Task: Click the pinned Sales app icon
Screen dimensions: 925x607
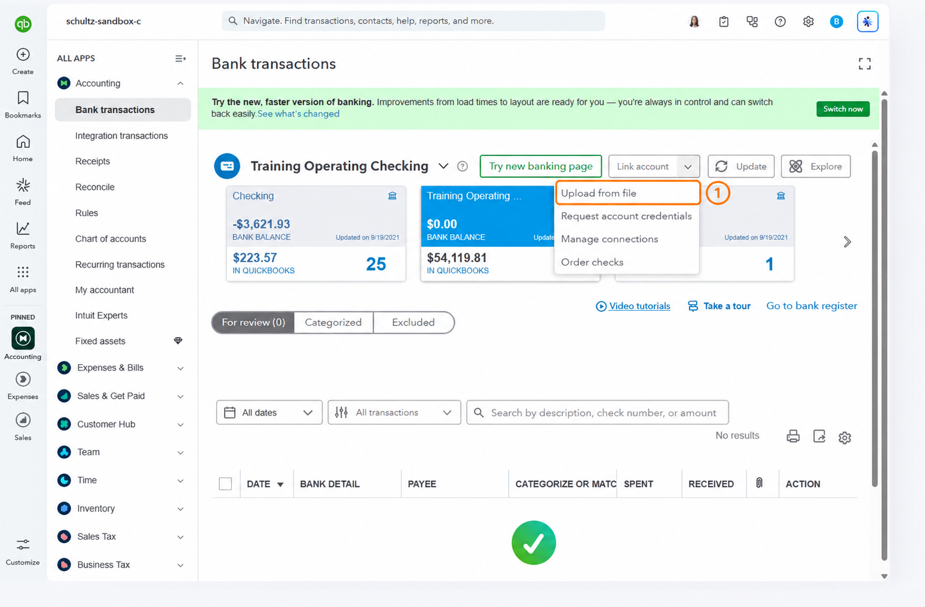Action: [x=23, y=421]
